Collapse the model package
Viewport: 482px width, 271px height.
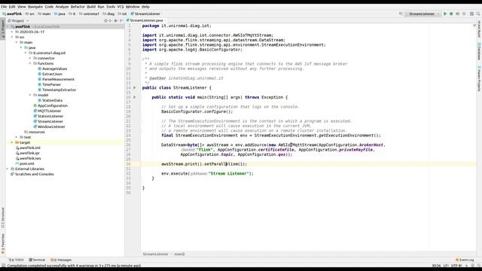[x=30, y=95]
